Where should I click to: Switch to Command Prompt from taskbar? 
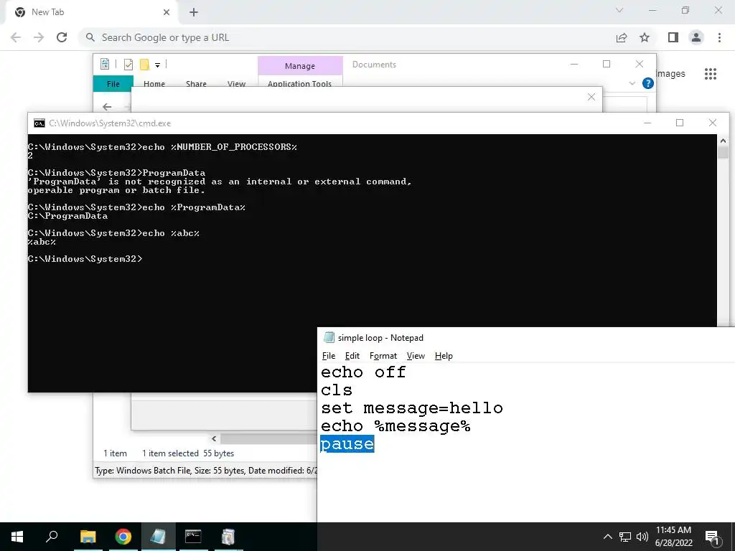[193, 537]
